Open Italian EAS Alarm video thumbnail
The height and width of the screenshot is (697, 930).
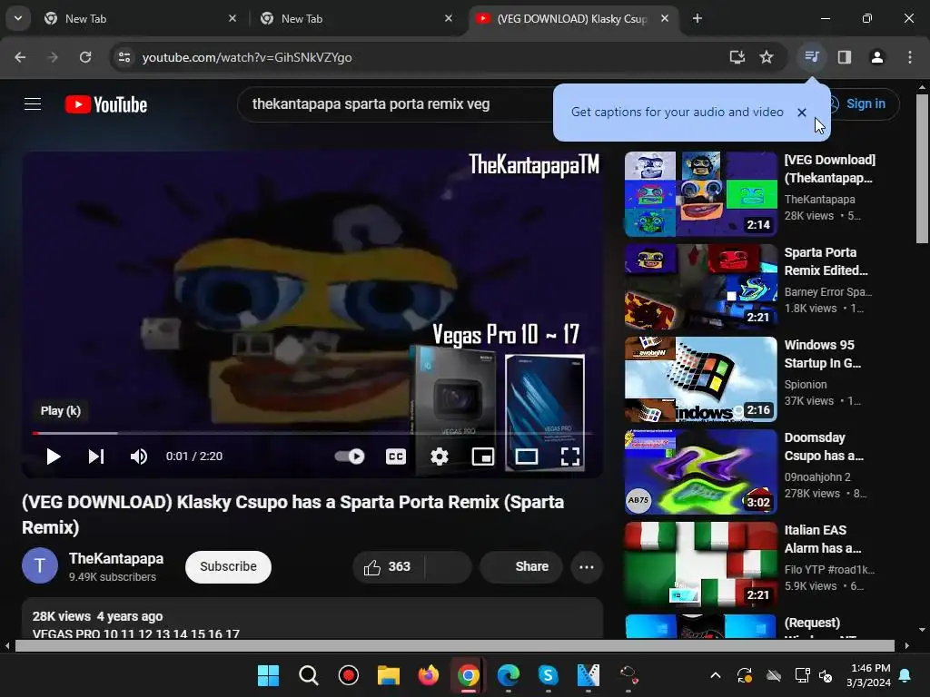click(x=700, y=564)
